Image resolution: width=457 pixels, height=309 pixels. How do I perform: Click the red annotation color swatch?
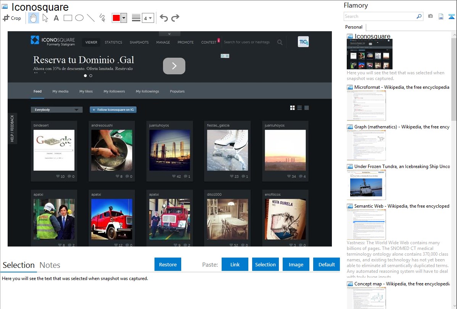[x=116, y=18]
